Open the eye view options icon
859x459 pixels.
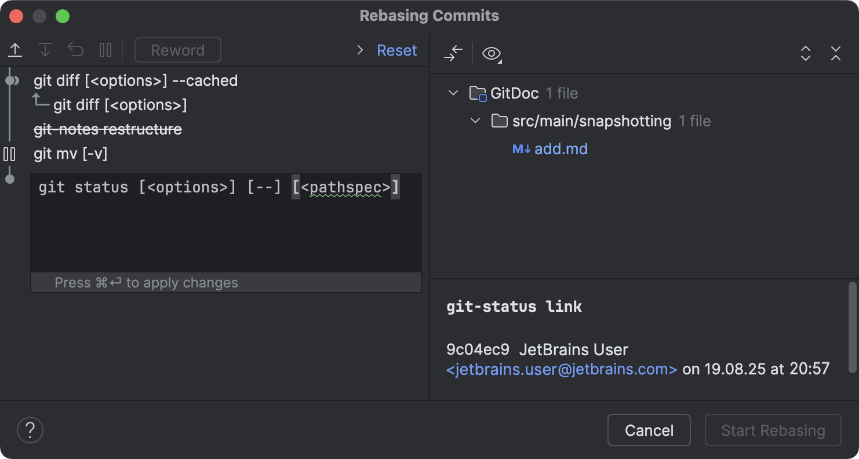pos(491,53)
